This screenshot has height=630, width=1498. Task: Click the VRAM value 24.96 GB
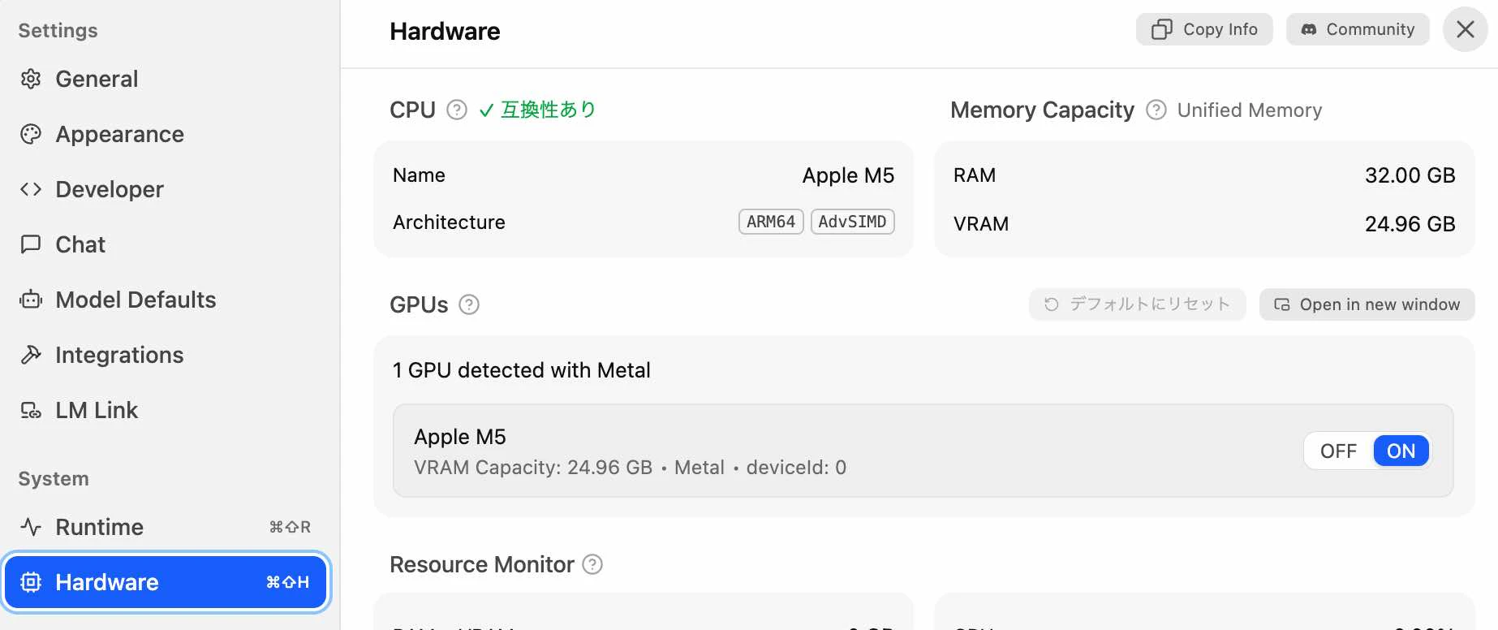tap(1410, 224)
